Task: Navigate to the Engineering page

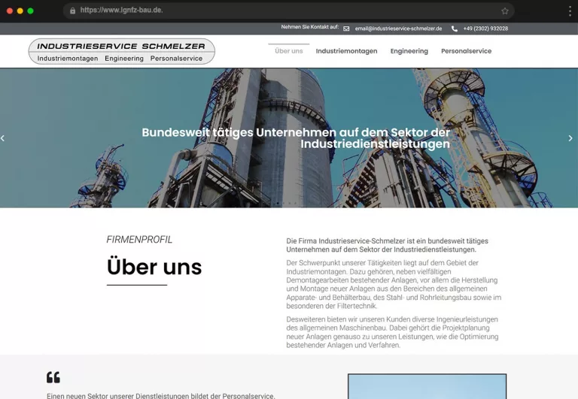Action: coord(409,51)
